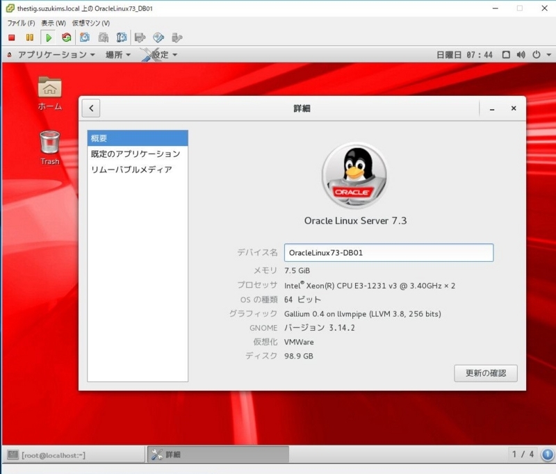Viewport: 556px width, 474px height.
Task: Click the 詳細 taskbar entry
Action: point(218,454)
